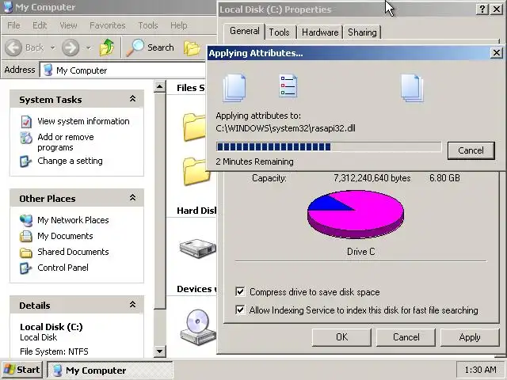Select the CD drive icon under Devices

pyautogui.click(x=198, y=327)
